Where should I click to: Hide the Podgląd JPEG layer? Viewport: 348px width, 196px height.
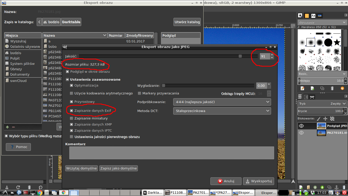[301, 126]
